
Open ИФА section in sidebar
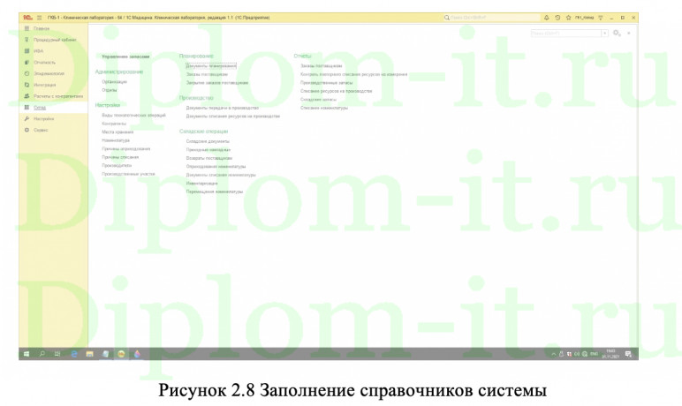(x=38, y=51)
